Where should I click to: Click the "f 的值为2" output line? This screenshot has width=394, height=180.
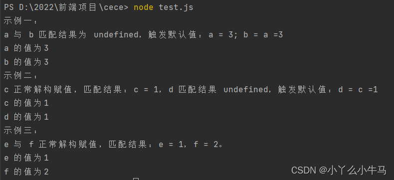pyautogui.click(x=26, y=172)
